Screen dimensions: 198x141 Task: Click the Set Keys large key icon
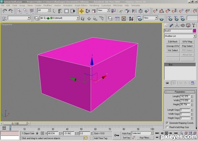tap(116, 135)
